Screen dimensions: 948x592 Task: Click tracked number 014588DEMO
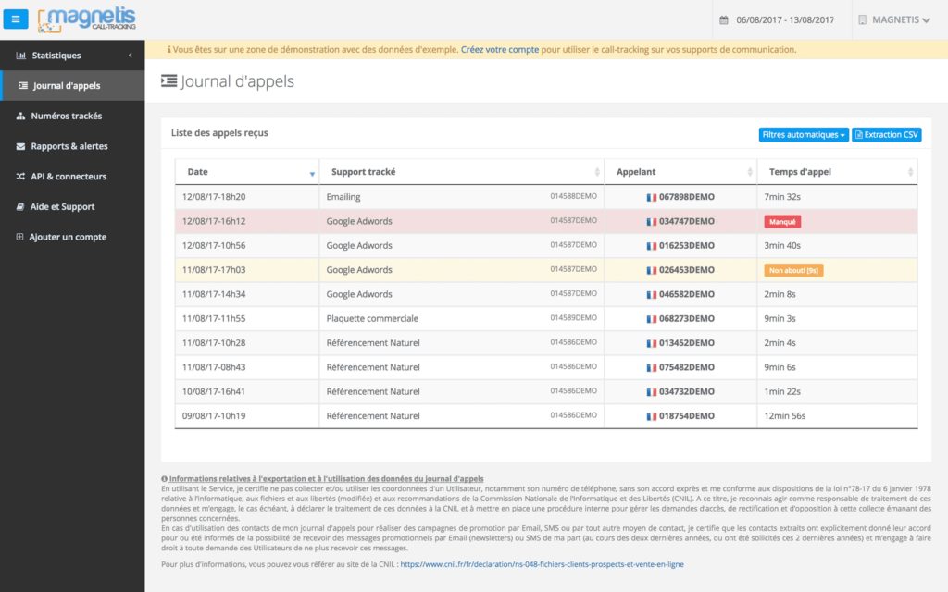click(x=573, y=196)
